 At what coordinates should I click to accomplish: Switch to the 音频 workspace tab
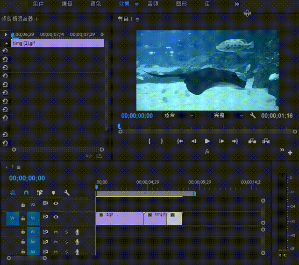click(x=153, y=4)
